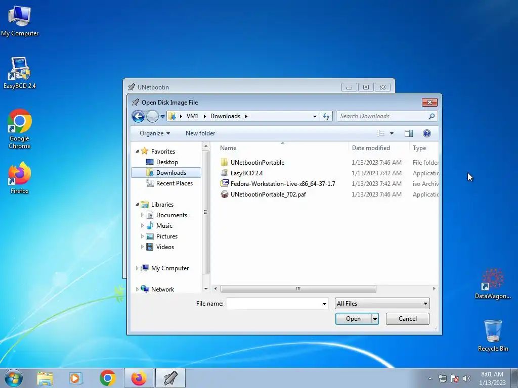518x388 pixels.
Task: Select Pictures library in sidebar
Action: (167, 236)
